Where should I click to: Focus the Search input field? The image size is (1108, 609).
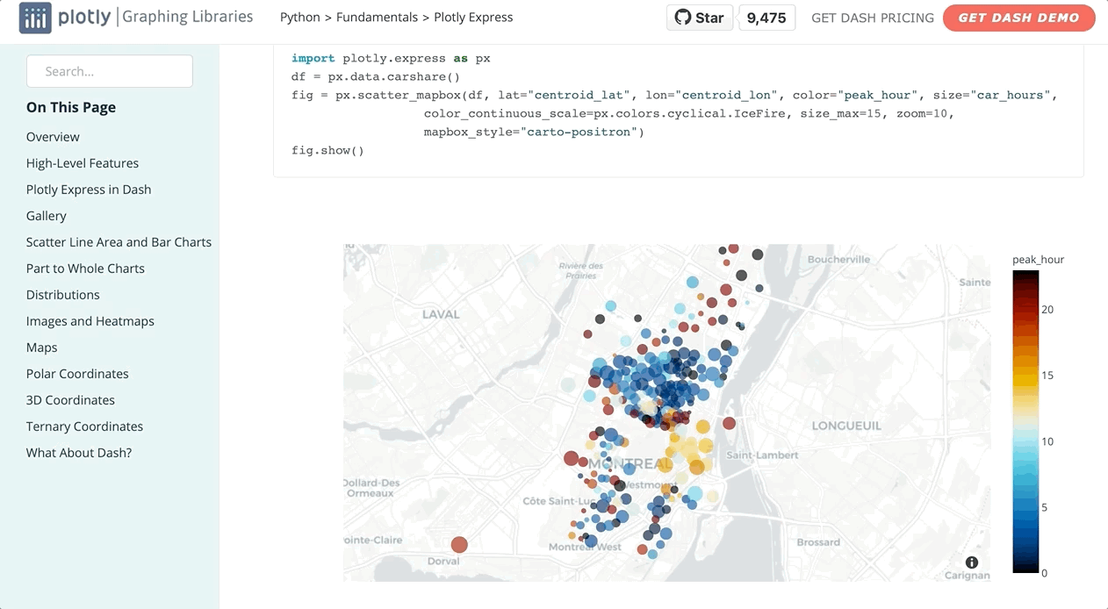(110, 71)
